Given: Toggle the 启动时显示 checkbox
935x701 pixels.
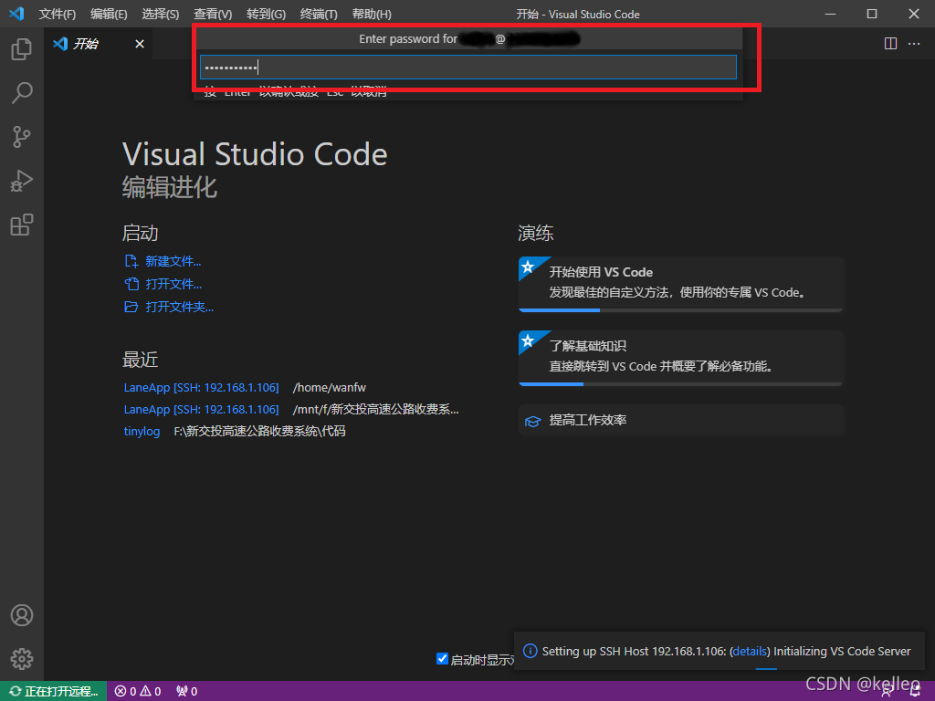Looking at the screenshot, I should point(442,659).
